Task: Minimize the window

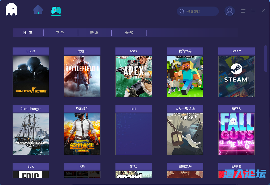Action: (253, 11)
